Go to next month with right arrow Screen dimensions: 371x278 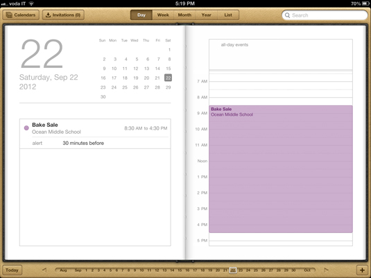click(327, 270)
